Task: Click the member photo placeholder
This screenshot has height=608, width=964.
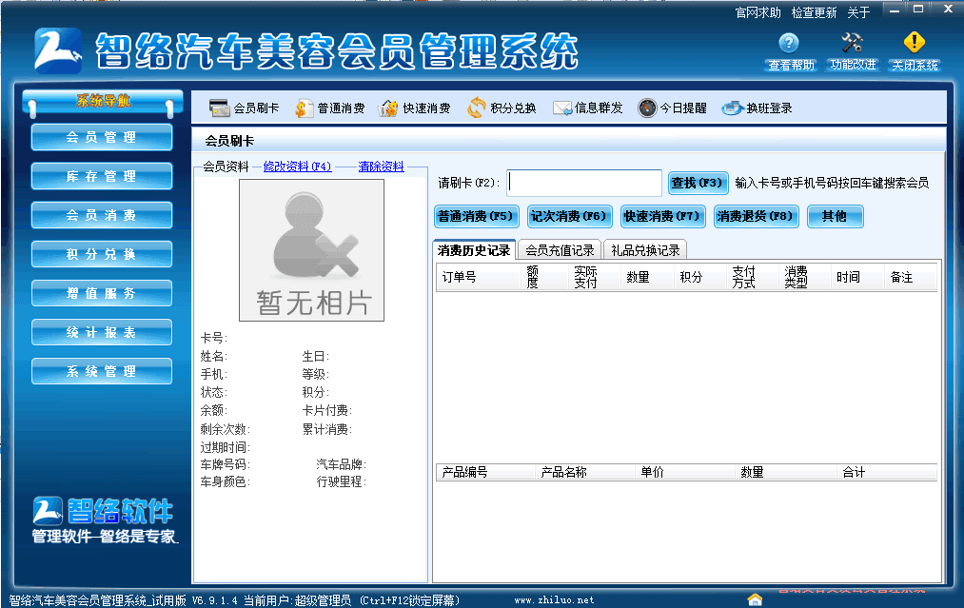Action: (x=311, y=249)
